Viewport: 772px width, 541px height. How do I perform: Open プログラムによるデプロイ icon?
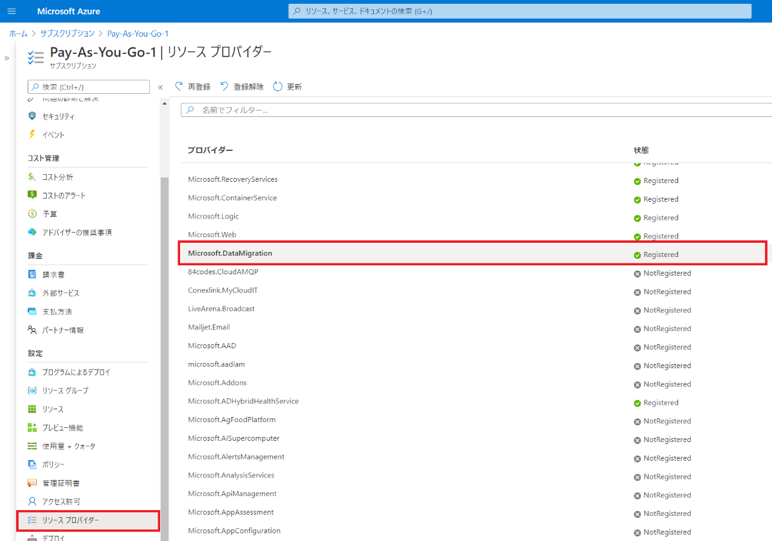[x=32, y=372]
